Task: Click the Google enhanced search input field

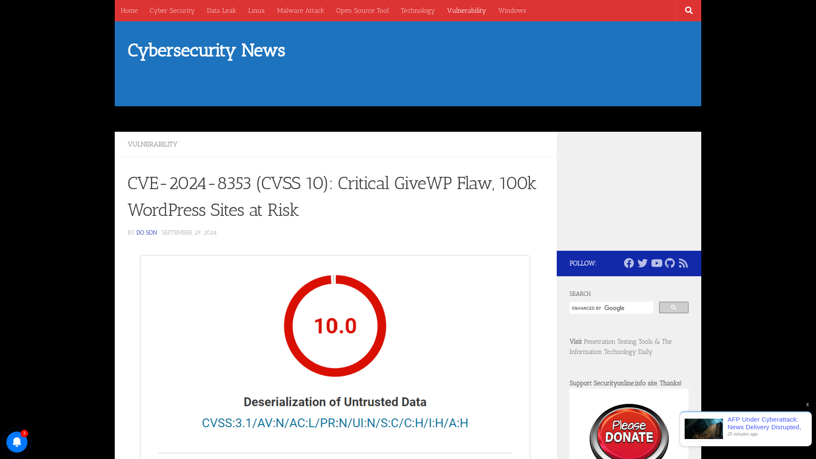Action: (x=611, y=308)
